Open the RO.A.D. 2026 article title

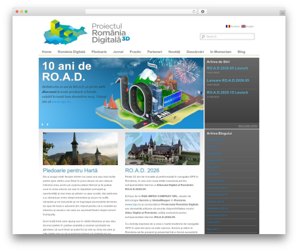point(142,170)
